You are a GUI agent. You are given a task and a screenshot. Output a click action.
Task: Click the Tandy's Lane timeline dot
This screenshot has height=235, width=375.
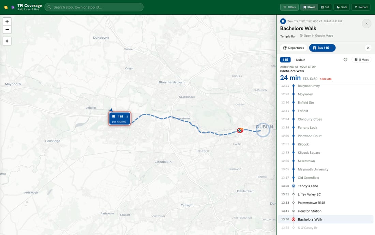click(x=294, y=186)
